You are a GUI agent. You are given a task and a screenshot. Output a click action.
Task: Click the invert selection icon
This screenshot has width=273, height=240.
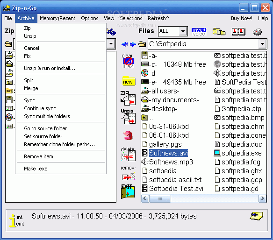tap(199, 32)
